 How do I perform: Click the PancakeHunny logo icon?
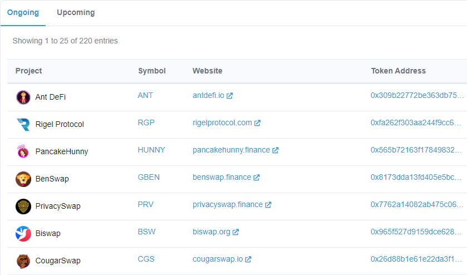tap(23, 151)
